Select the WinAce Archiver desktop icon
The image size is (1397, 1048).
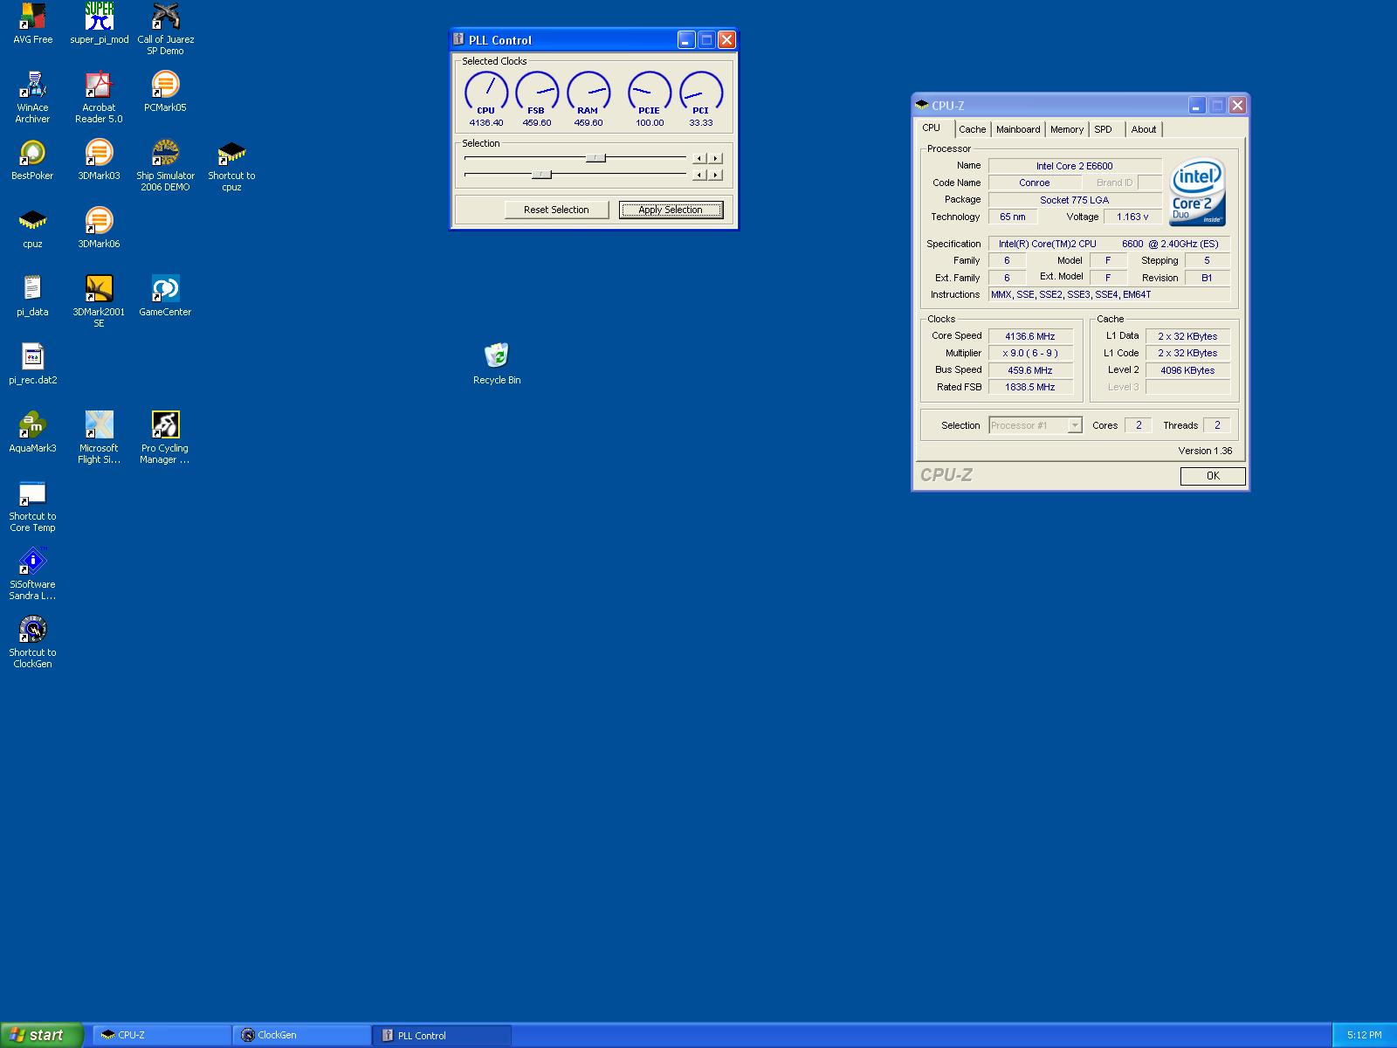click(x=32, y=97)
